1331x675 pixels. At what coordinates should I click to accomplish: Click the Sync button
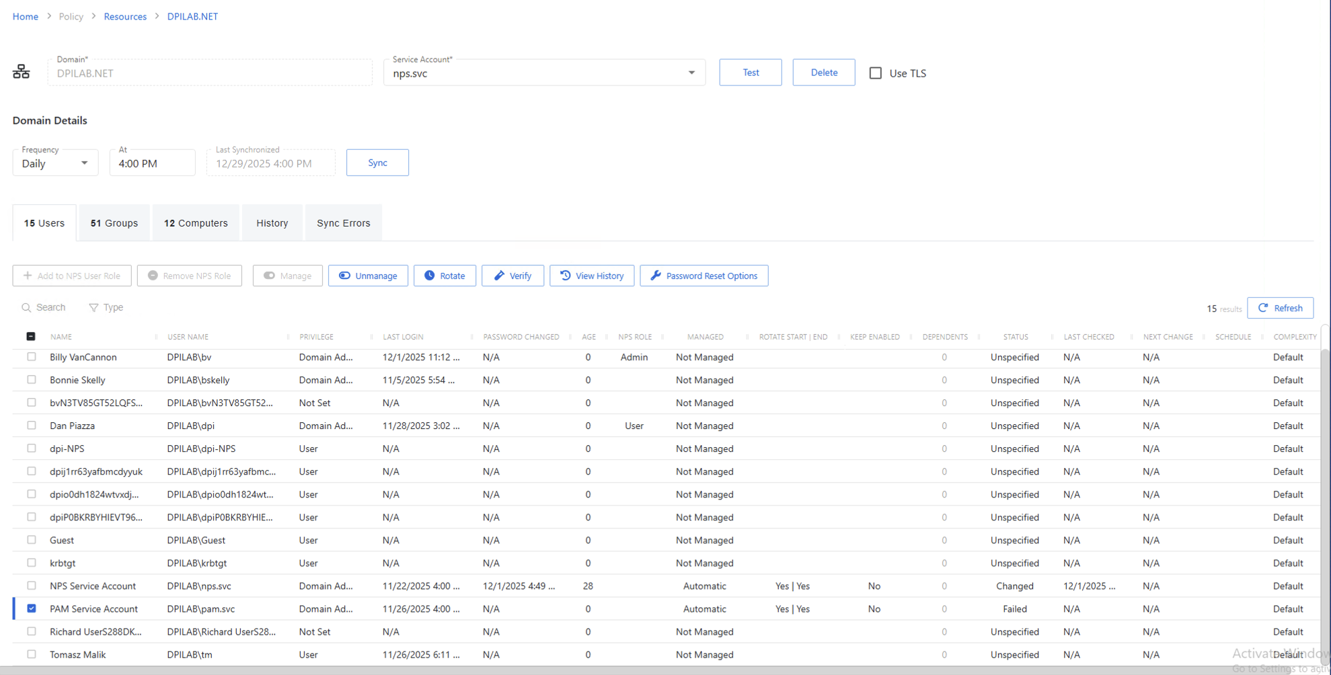(x=377, y=162)
